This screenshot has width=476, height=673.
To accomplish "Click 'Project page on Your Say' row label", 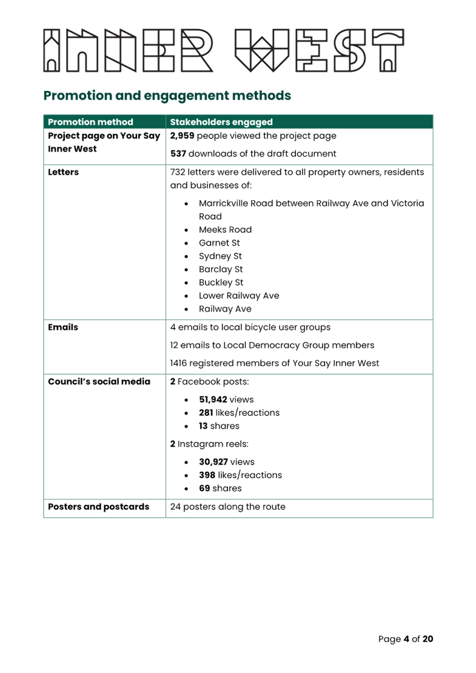I will 104,136.
